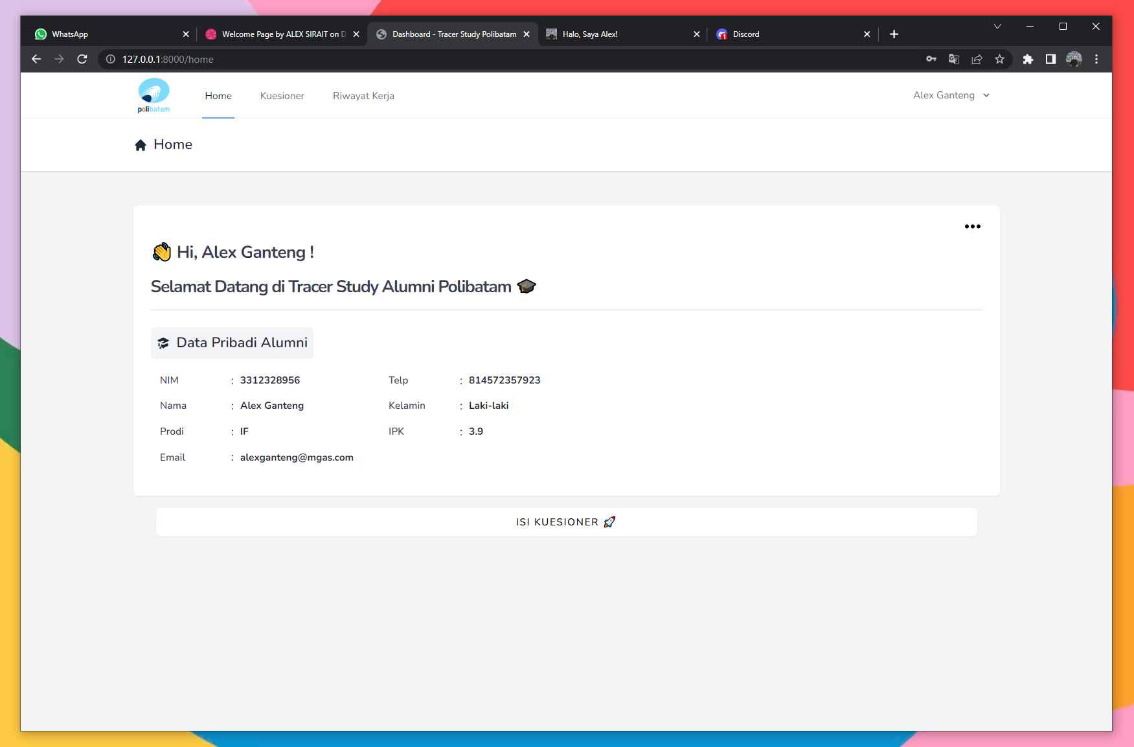Open the three-dots card options menu
This screenshot has width=1134, height=747.
972,226
